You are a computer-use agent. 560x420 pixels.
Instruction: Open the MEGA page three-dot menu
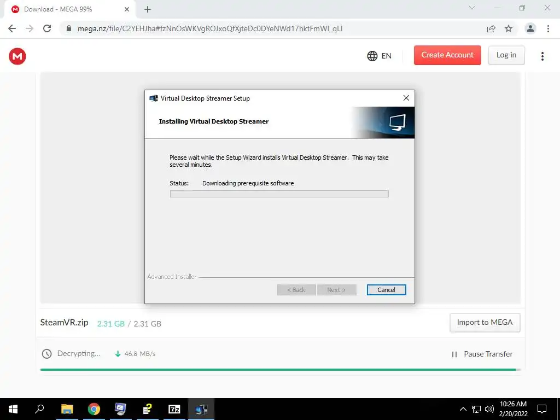click(542, 56)
